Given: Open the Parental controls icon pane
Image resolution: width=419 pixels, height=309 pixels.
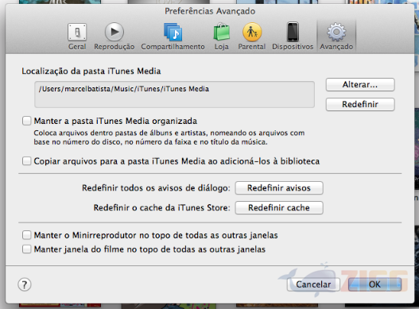Looking at the screenshot, I should [x=252, y=37].
